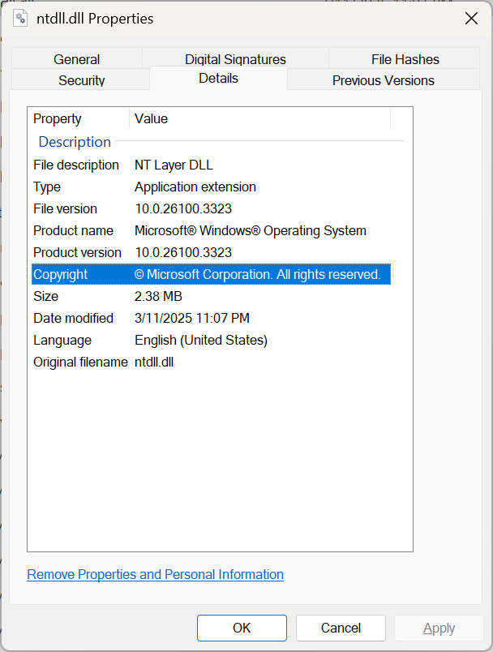Click the File version value 10.0.26100.3323
This screenshot has height=652, width=493.
coord(183,208)
